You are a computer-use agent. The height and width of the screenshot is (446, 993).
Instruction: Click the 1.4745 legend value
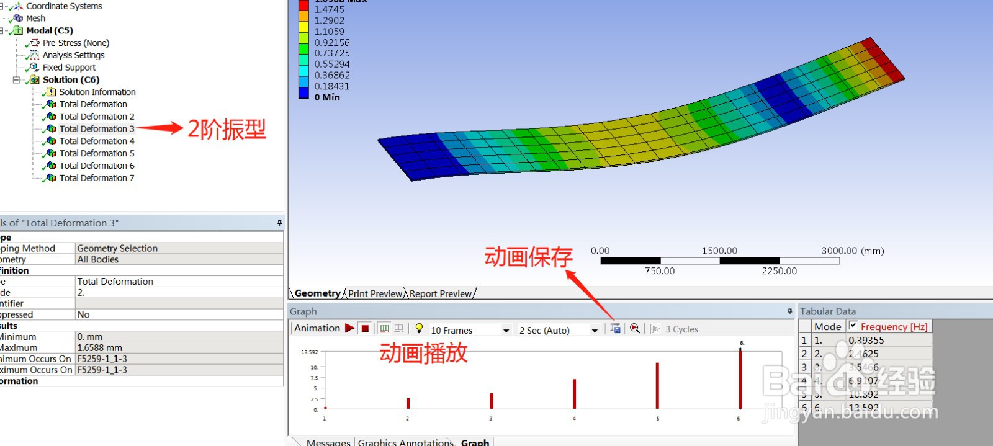pyautogui.click(x=329, y=9)
